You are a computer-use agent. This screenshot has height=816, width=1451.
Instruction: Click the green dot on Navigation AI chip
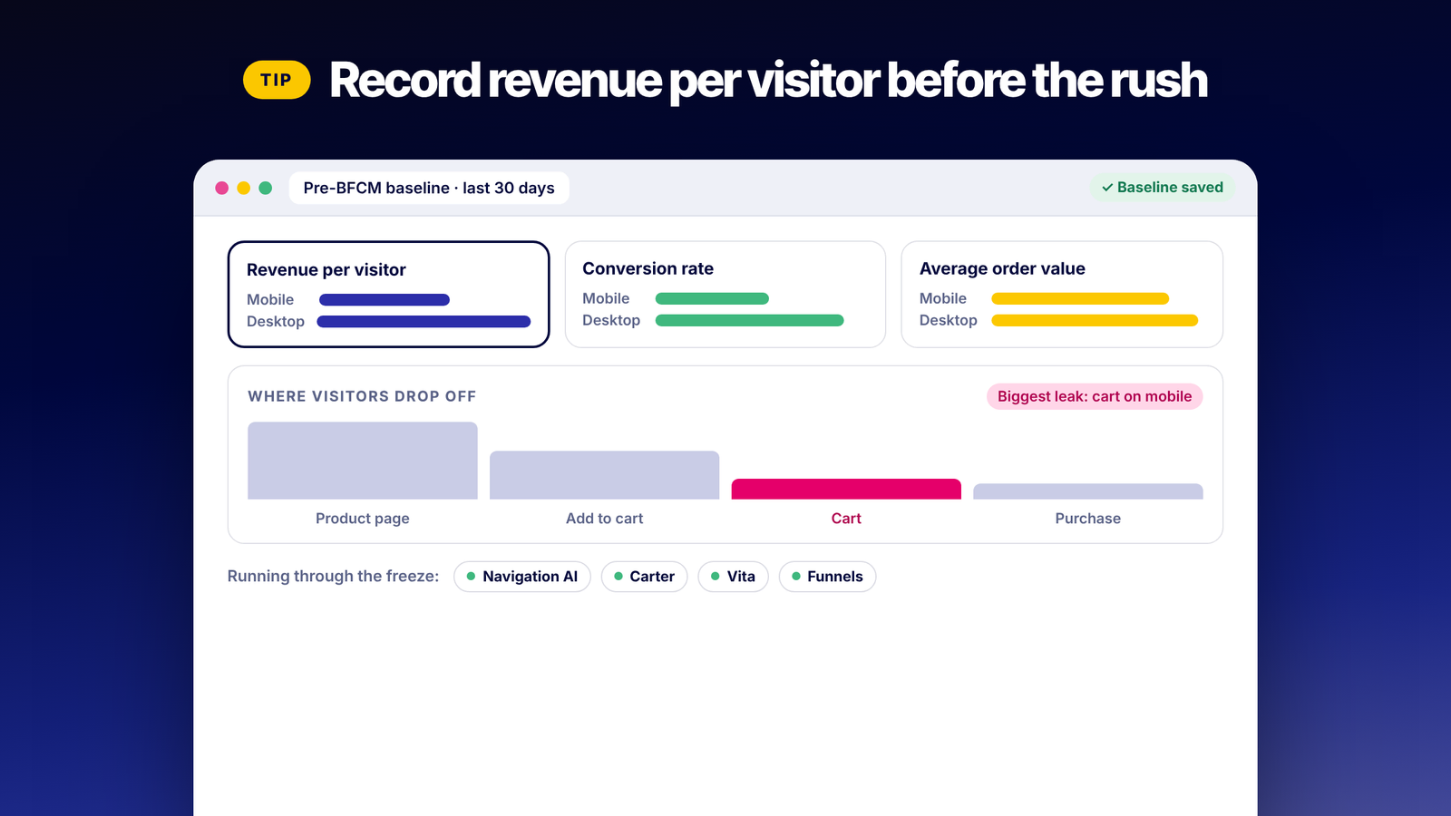pyautogui.click(x=471, y=577)
